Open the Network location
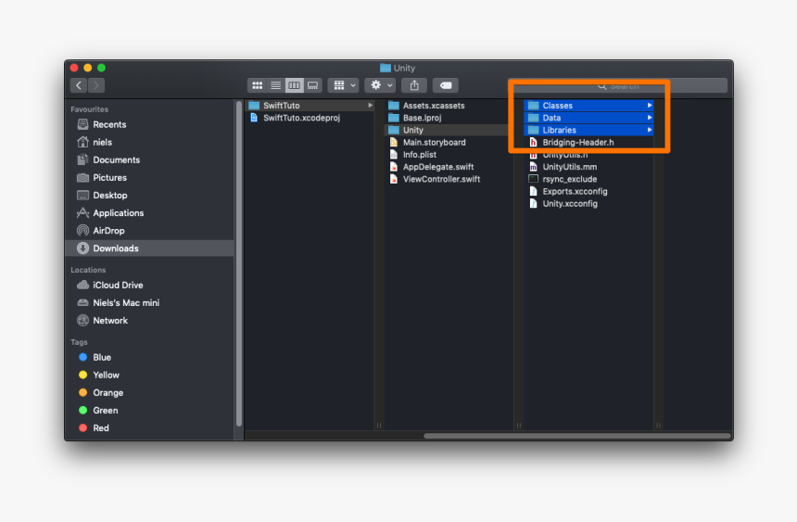This screenshot has height=522, width=797. (x=150, y=321)
